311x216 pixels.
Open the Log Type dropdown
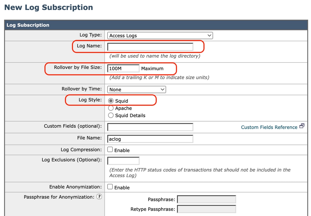click(x=160, y=36)
